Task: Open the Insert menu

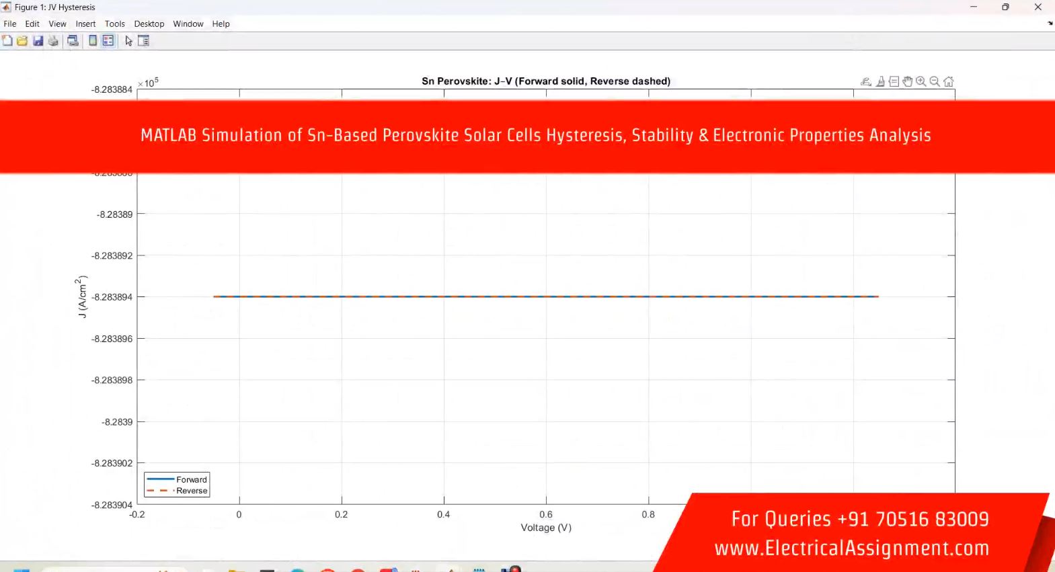Action: [x=85, y=24]
